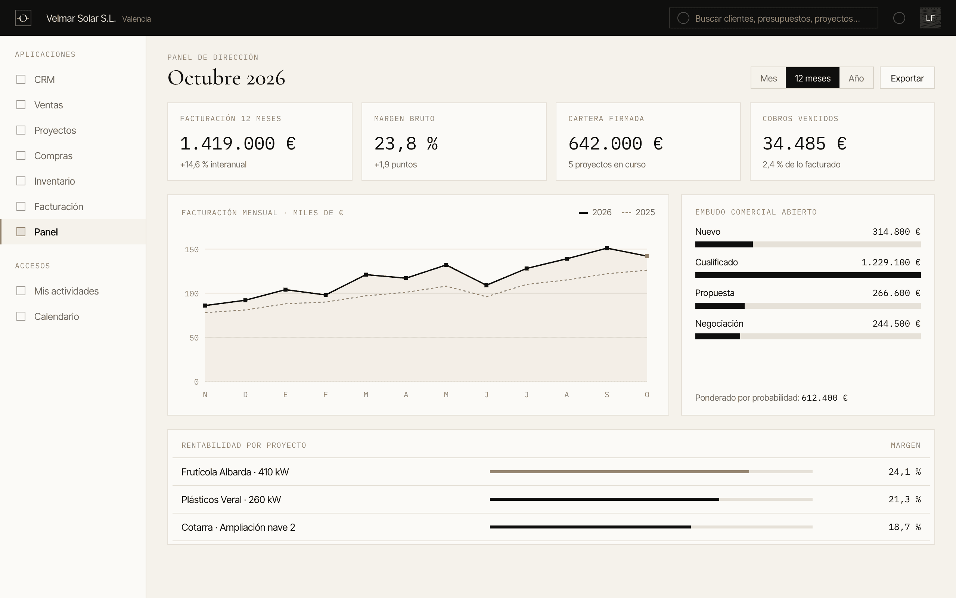Click the Mis actividades icon
The image size is (956, 598).
click(21, 291)
